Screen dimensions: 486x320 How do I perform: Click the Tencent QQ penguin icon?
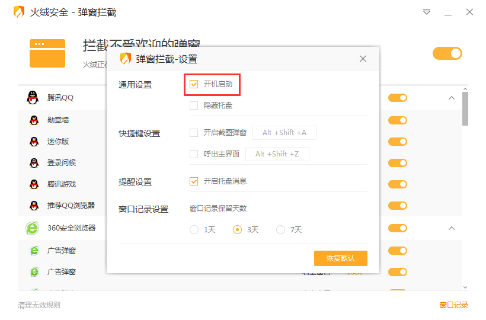pos(33,98)
